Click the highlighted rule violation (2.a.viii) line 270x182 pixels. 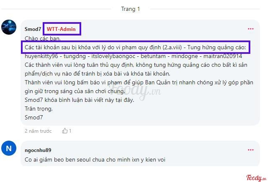135,47
